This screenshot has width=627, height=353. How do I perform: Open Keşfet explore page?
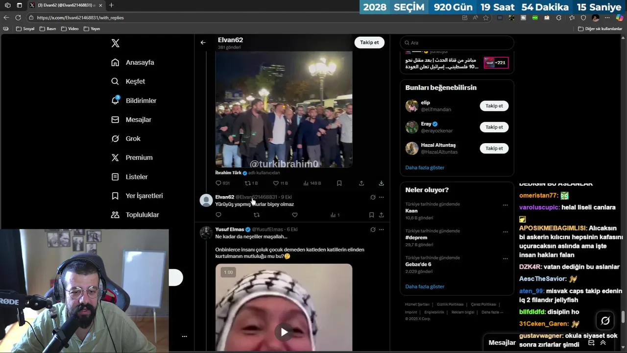click(128, 81)
